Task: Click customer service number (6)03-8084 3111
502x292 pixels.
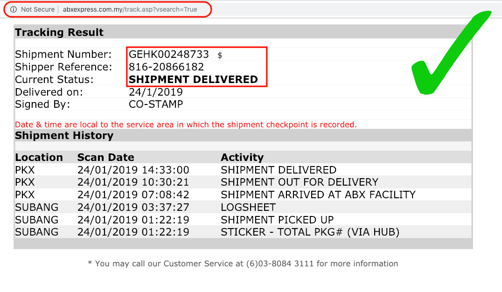Action: (x=280, y=264)
